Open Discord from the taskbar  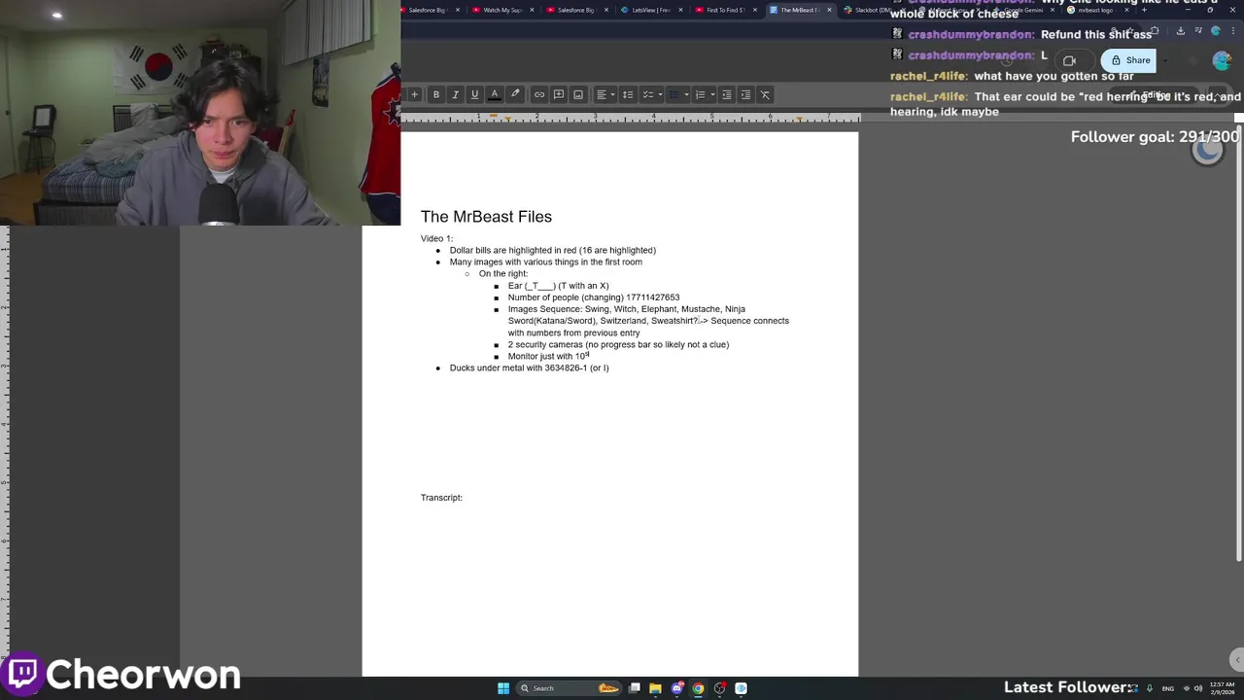[677, 688]
